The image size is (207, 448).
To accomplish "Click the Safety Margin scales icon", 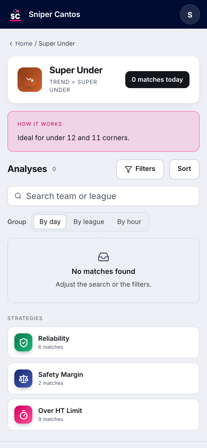I will coord(23,378).
